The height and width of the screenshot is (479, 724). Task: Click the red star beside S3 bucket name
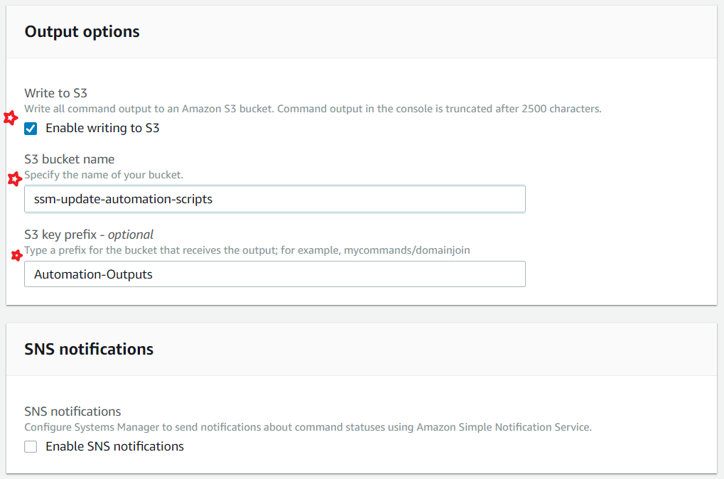coord(13,179)
